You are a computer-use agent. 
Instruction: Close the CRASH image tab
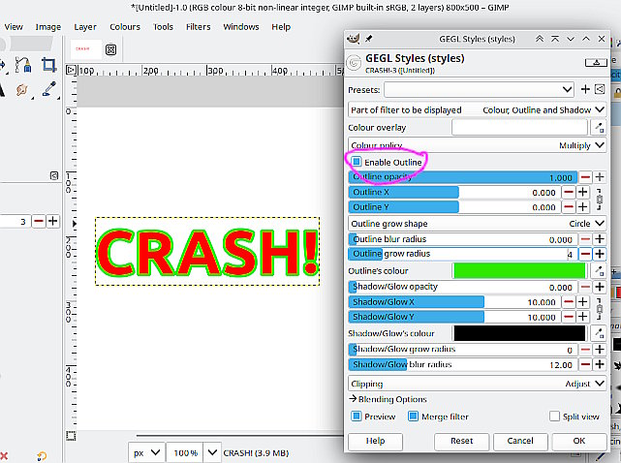[x=110, y=49]
